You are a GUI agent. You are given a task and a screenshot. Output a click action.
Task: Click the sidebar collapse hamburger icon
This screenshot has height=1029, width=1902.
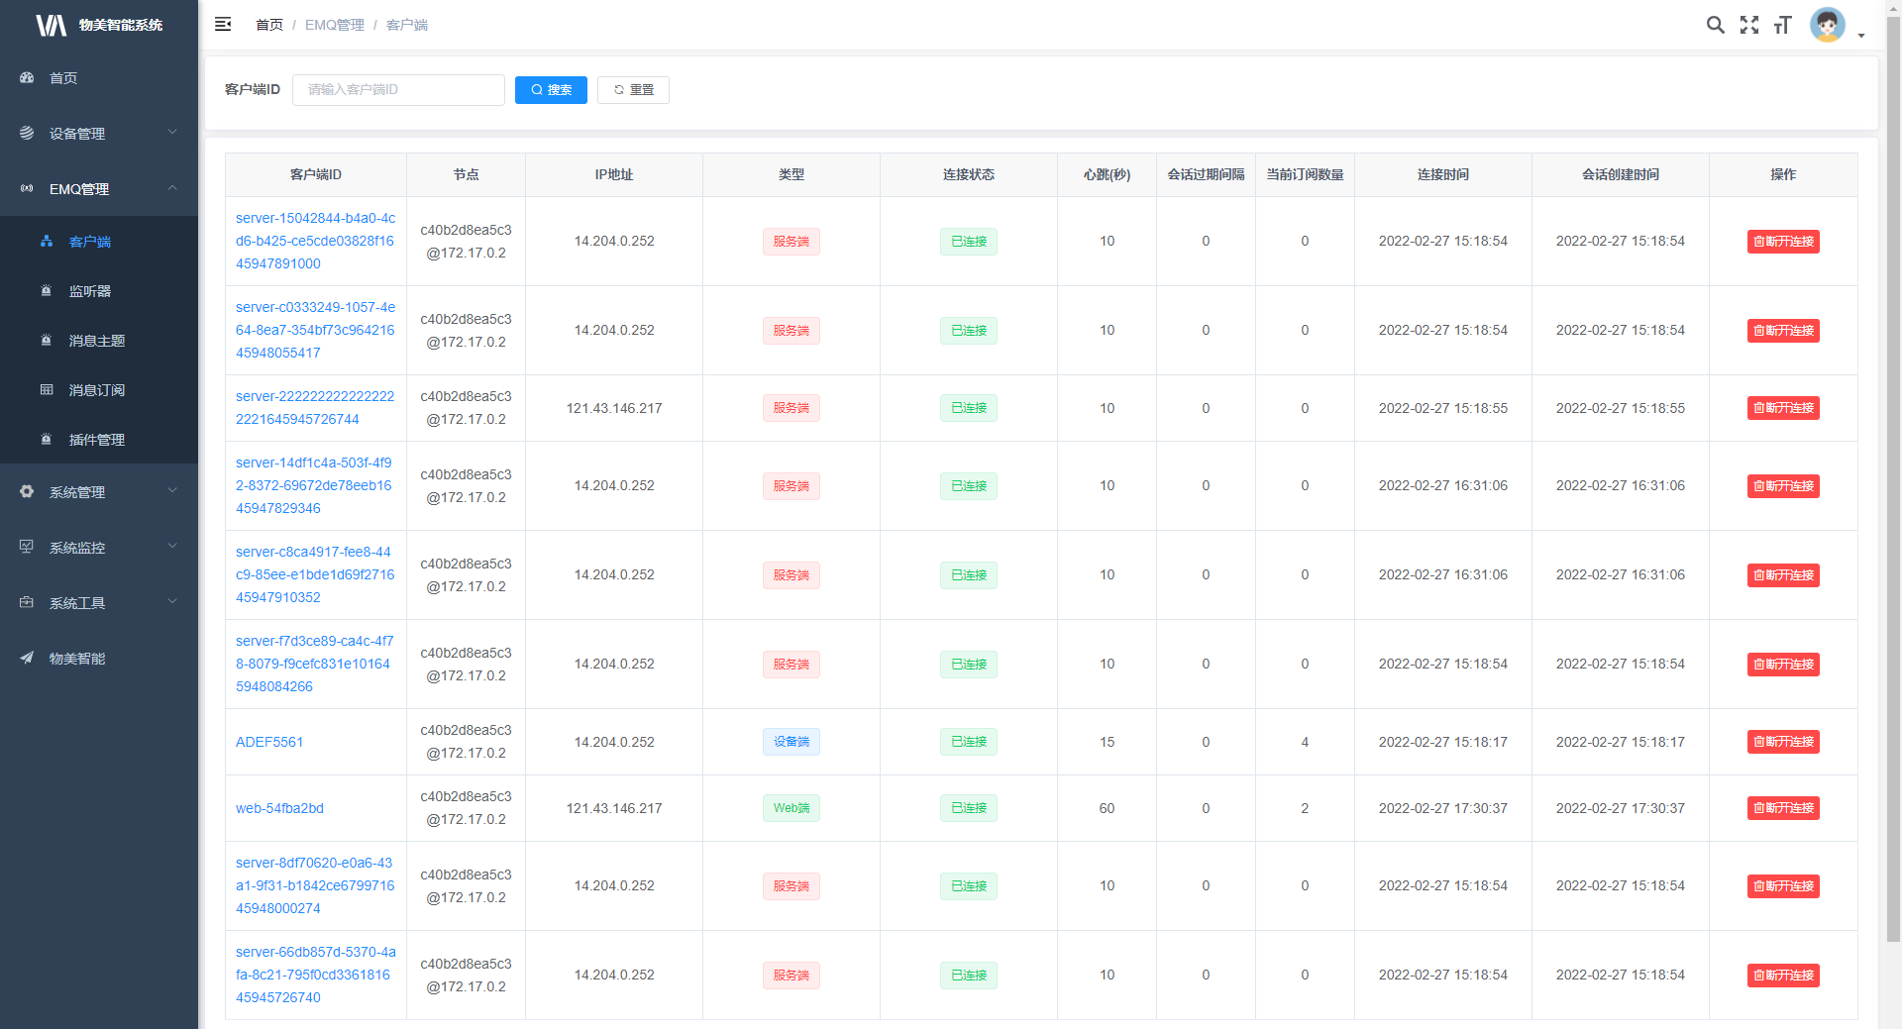223,24
